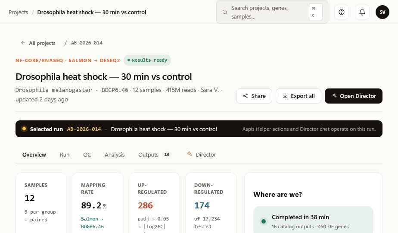This screenshot has width=398, height=233.
Task: Click the Director tab sparkle icon
Action: click(190, 154)
